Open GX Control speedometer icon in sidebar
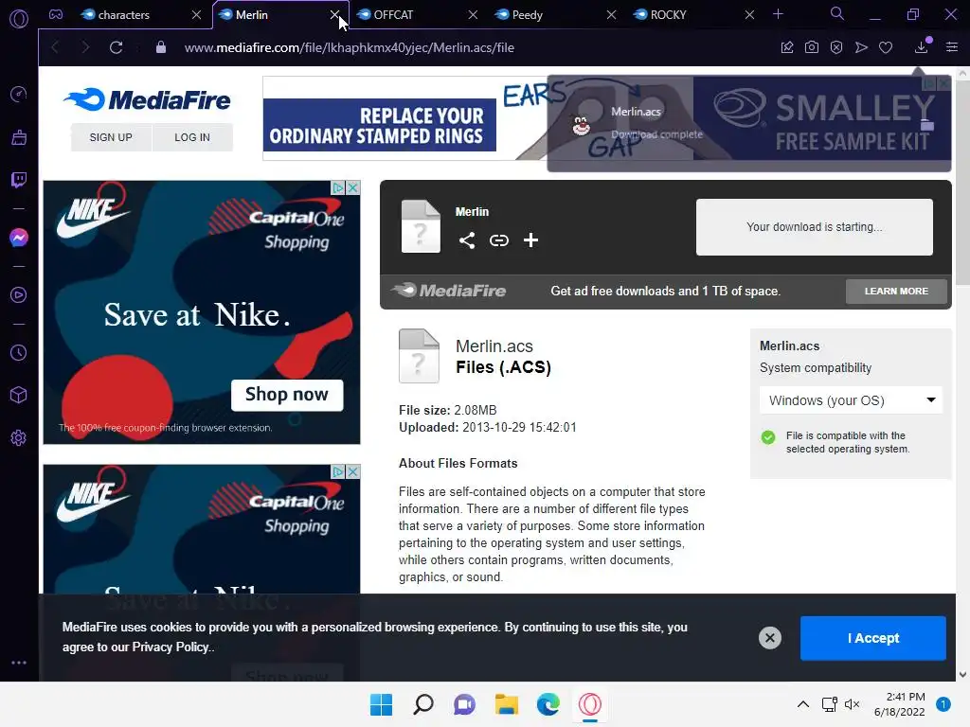Screen dimensions: 970x727 [19, 94]
